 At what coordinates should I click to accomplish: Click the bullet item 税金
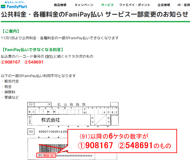(8, 87)
